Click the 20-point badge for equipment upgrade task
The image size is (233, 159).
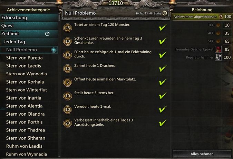pos(68,122)
